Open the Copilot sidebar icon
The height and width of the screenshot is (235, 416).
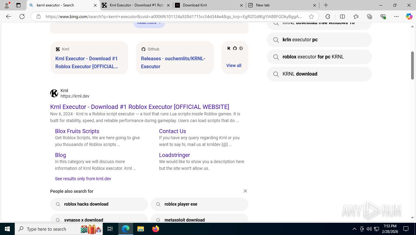[409, 17]
